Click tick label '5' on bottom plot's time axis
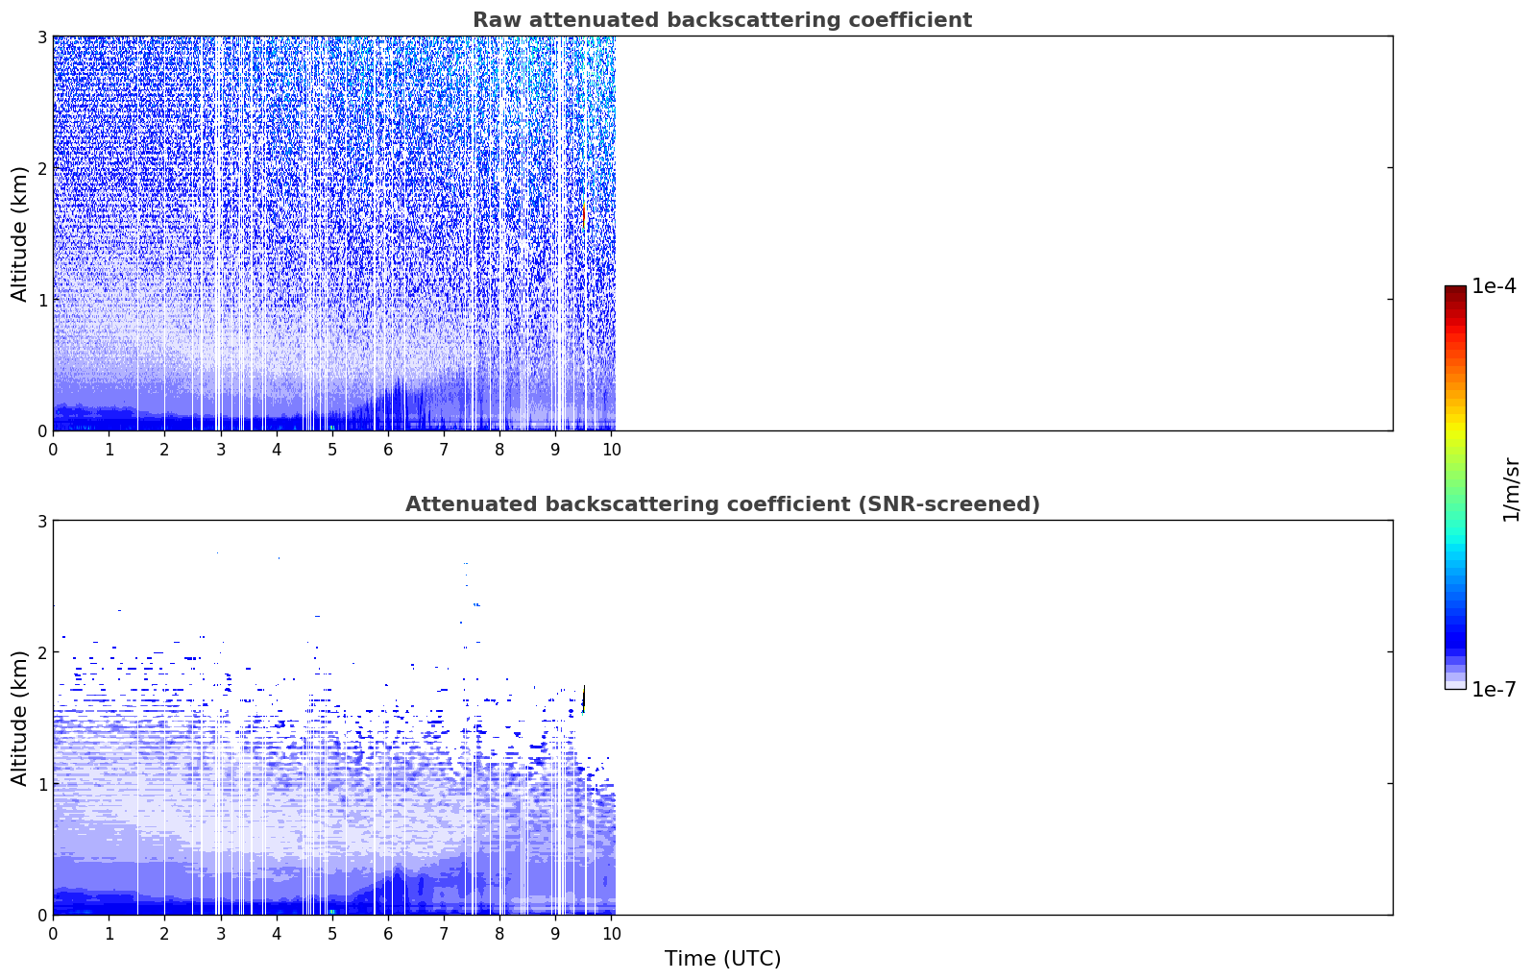Screen dimensions: 1532x980 332,933
